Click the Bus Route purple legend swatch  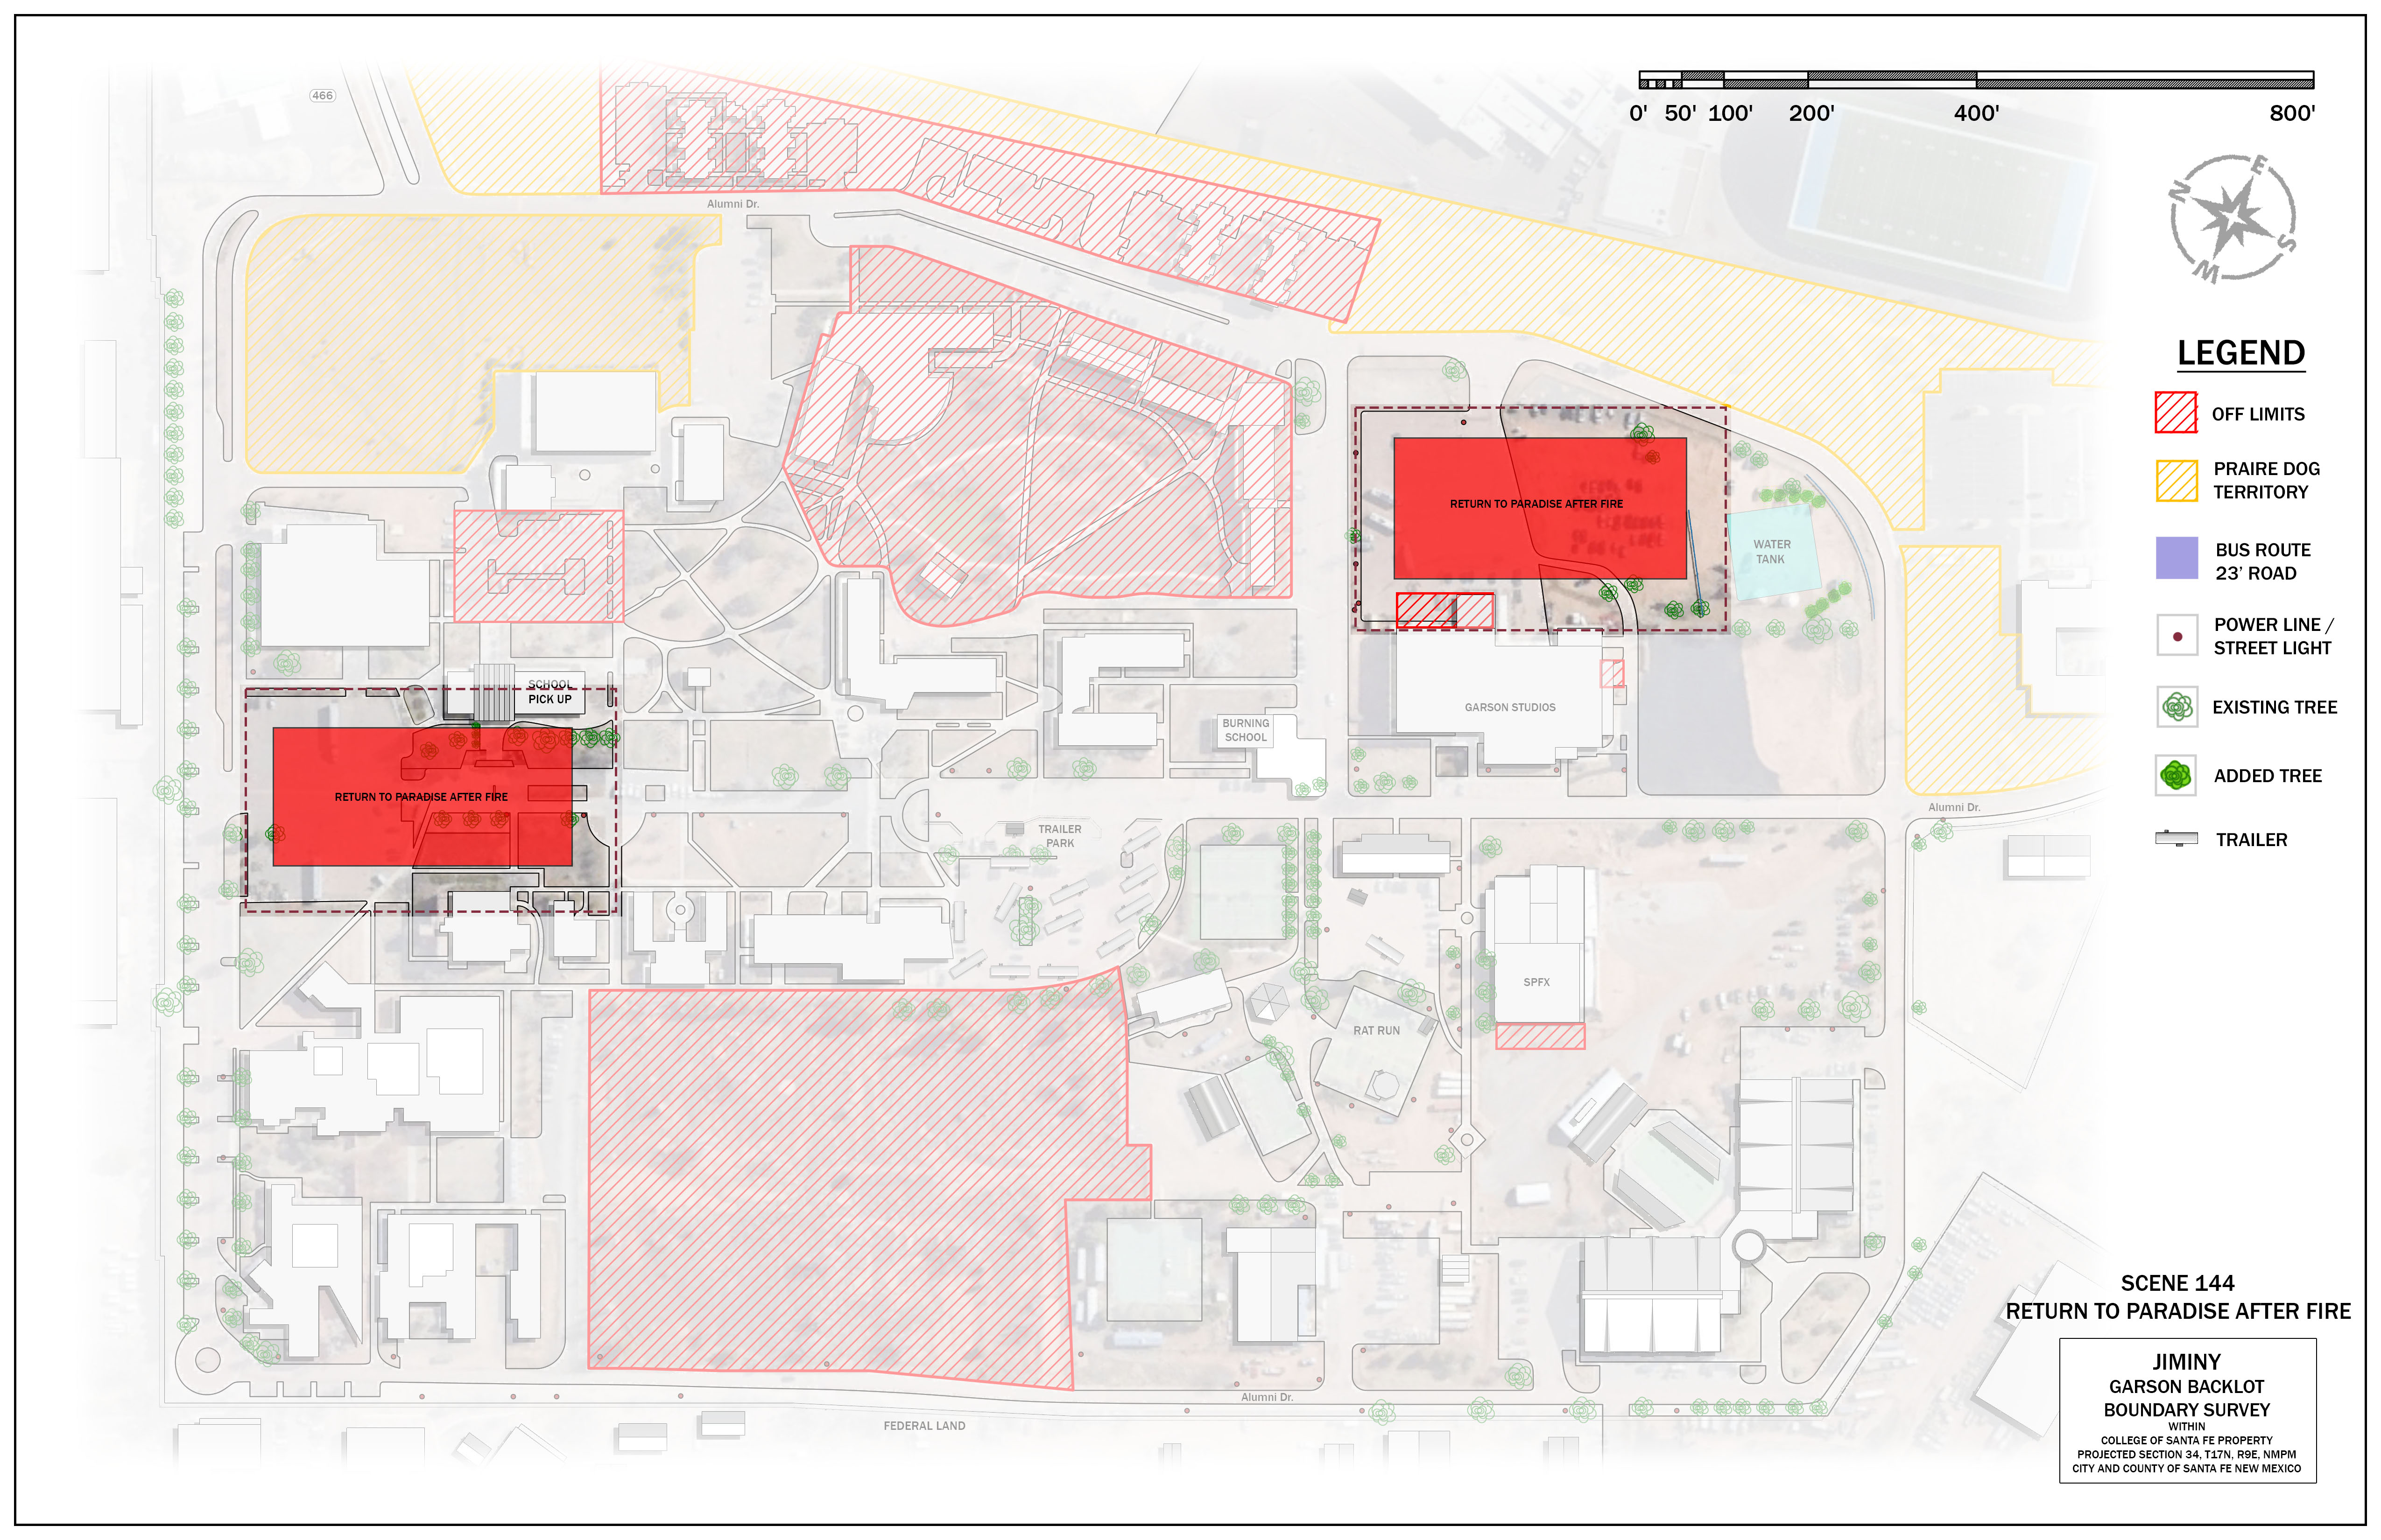tap(2176, 558)
